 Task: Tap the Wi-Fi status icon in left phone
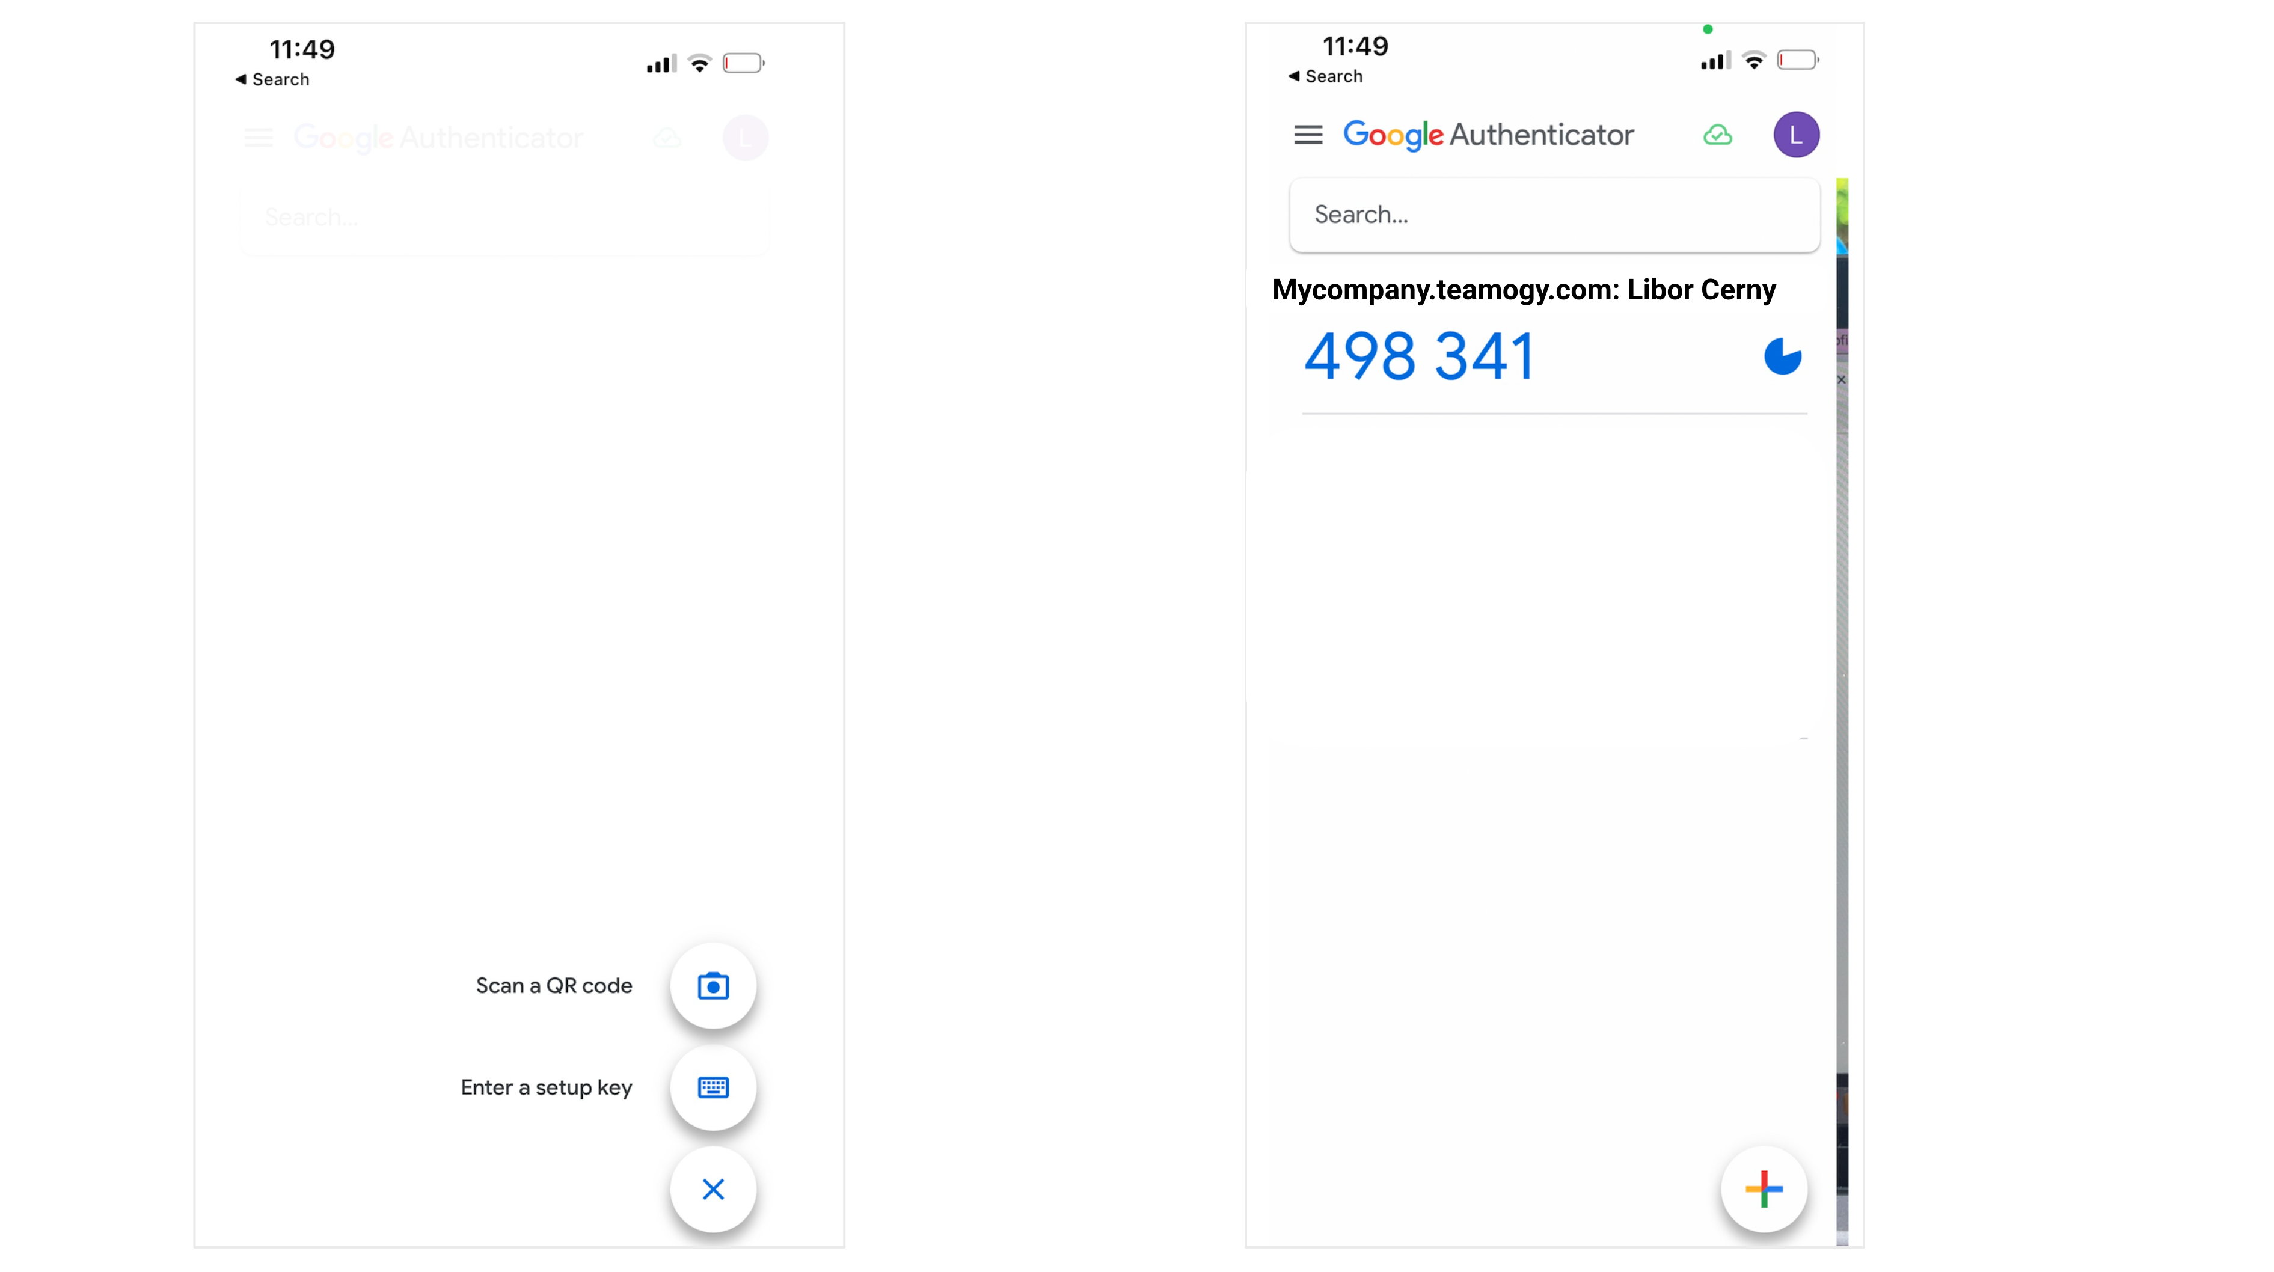click(x=700, y=64)
